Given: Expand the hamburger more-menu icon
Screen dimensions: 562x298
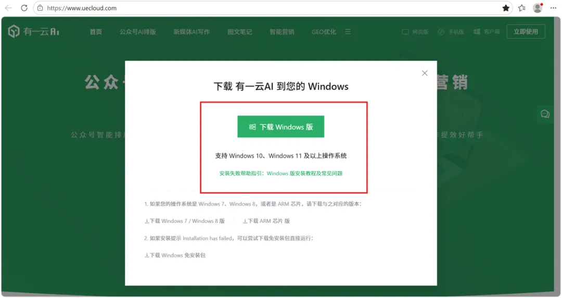Looking at the screenshot, I should 348,32.
